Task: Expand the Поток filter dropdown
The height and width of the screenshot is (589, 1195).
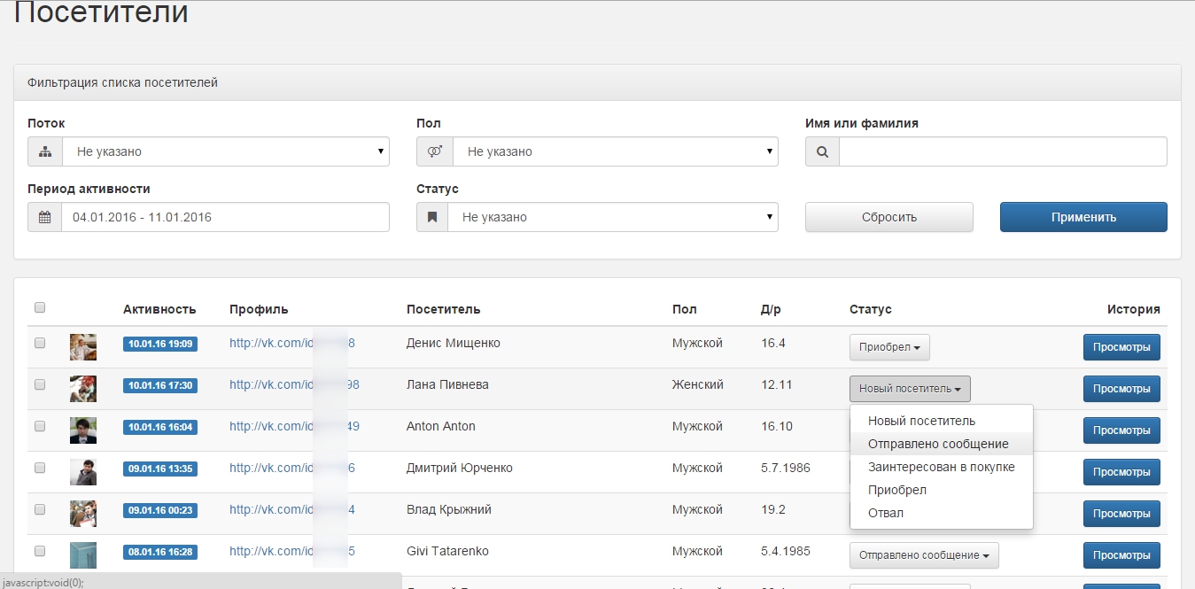Action: point(225,151)
